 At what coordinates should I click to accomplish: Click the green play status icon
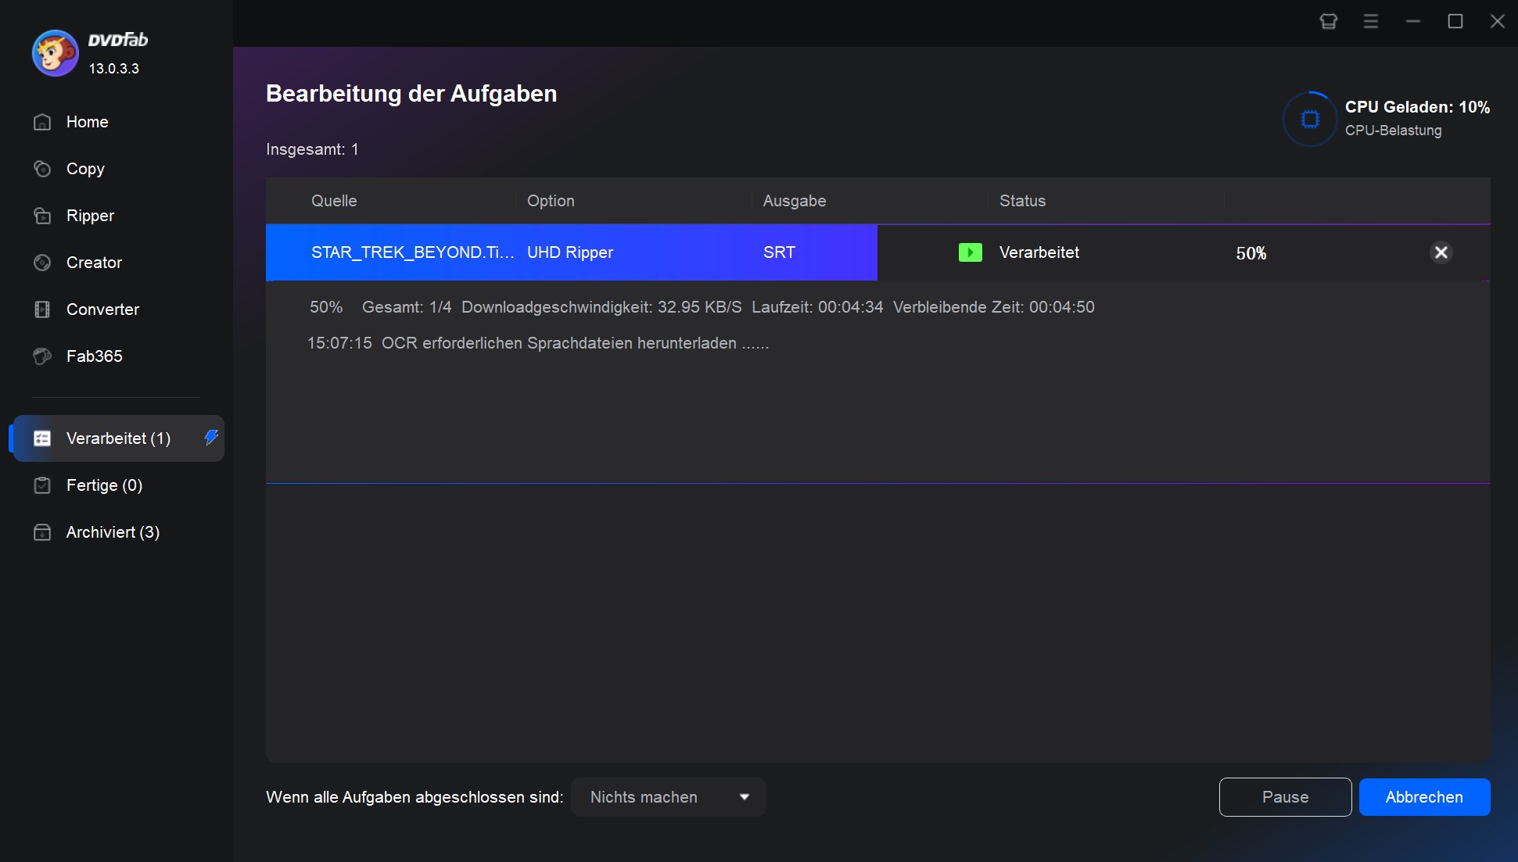tap(971, 252)
